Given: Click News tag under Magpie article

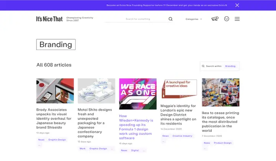Looking at the screenshot, I should pyautogui.click(x=166, y=136).
